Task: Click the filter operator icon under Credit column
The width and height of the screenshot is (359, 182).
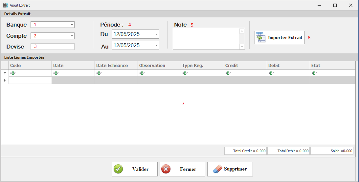Action: (228, 73)
